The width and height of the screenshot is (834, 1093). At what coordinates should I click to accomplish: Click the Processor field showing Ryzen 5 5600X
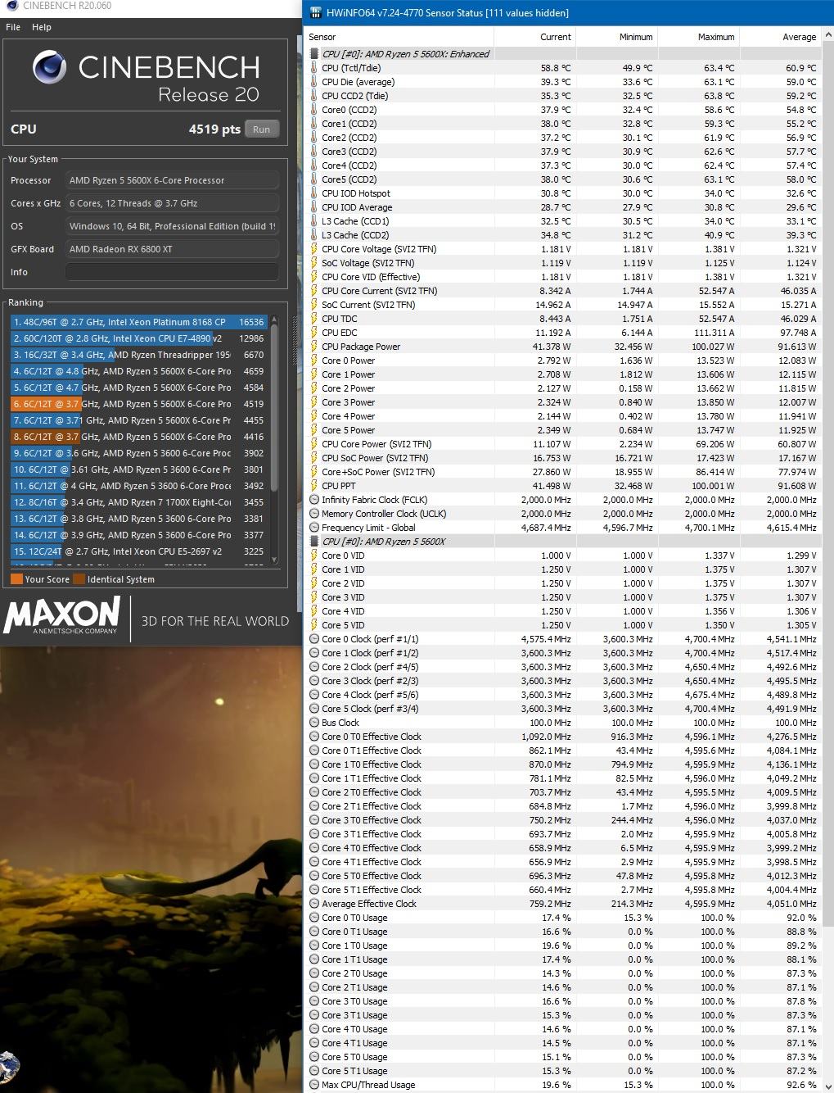[172, 180]
